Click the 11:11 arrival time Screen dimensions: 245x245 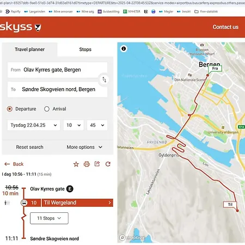12,238
